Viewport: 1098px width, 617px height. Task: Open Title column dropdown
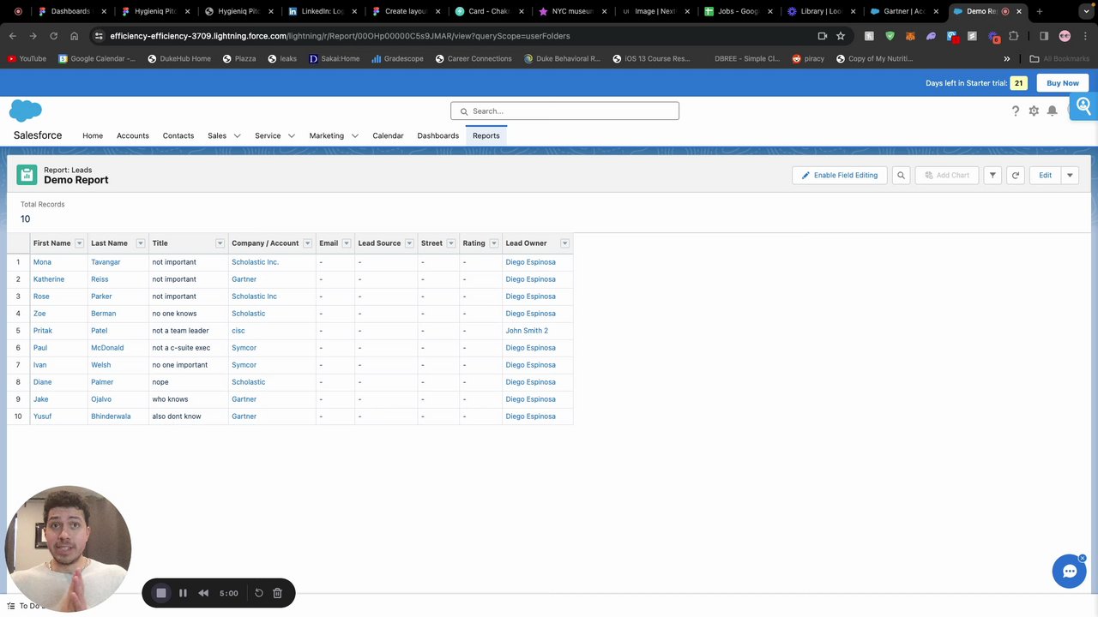220,243
